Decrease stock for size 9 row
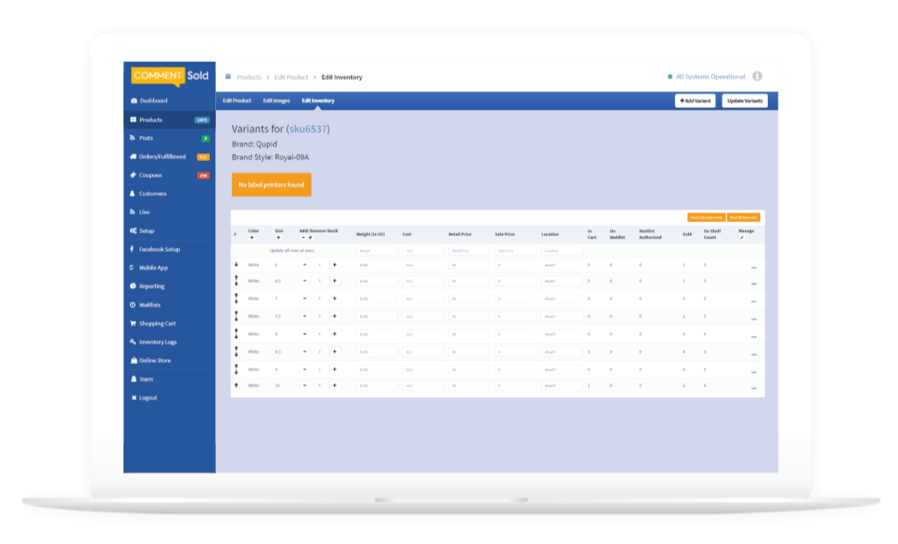The height and width of the screenshot is (544, 898). tap(305, 369)
